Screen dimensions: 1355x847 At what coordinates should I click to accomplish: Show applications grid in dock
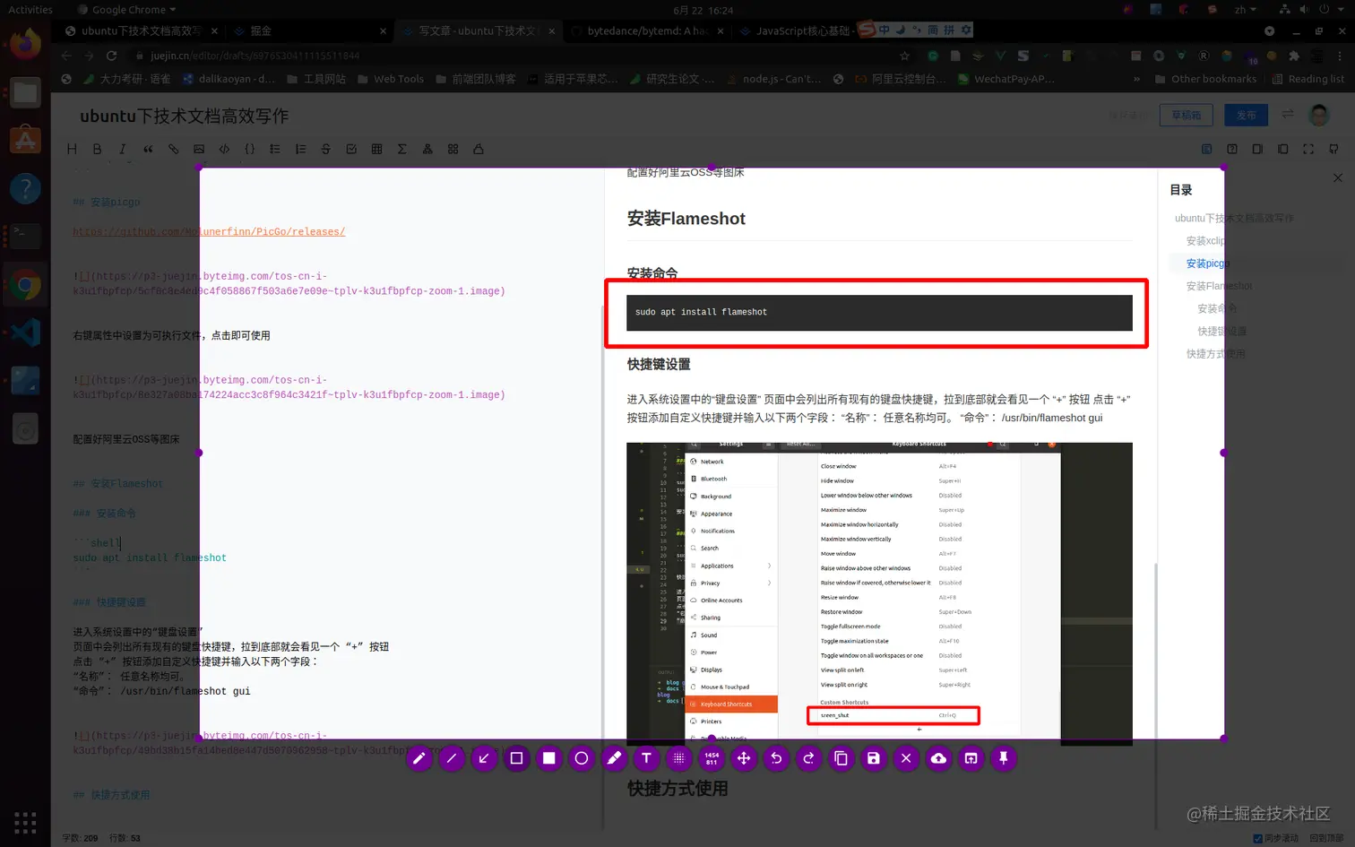coord(25,822)
